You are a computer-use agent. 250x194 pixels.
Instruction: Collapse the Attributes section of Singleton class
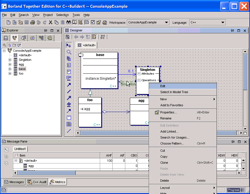(x=139, y=74)
